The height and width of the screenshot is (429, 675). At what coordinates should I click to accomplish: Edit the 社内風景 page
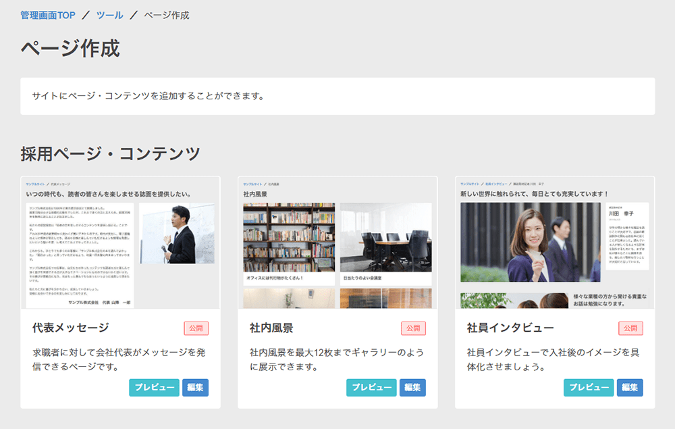pyautogui.click(x=412, y=388)
